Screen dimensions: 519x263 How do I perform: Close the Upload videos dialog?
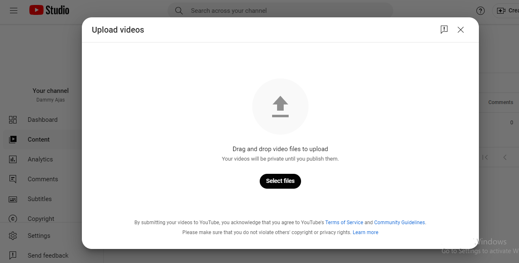(x=461, y=30)
